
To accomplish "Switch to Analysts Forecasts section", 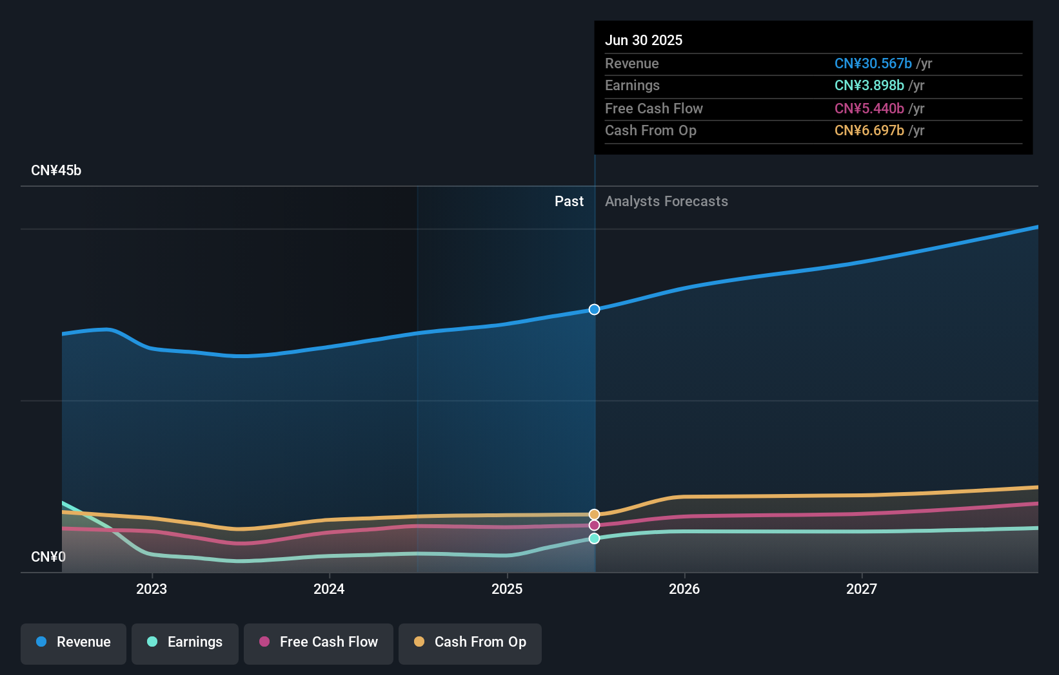I will pyautogui.click(x=666, y=201).
